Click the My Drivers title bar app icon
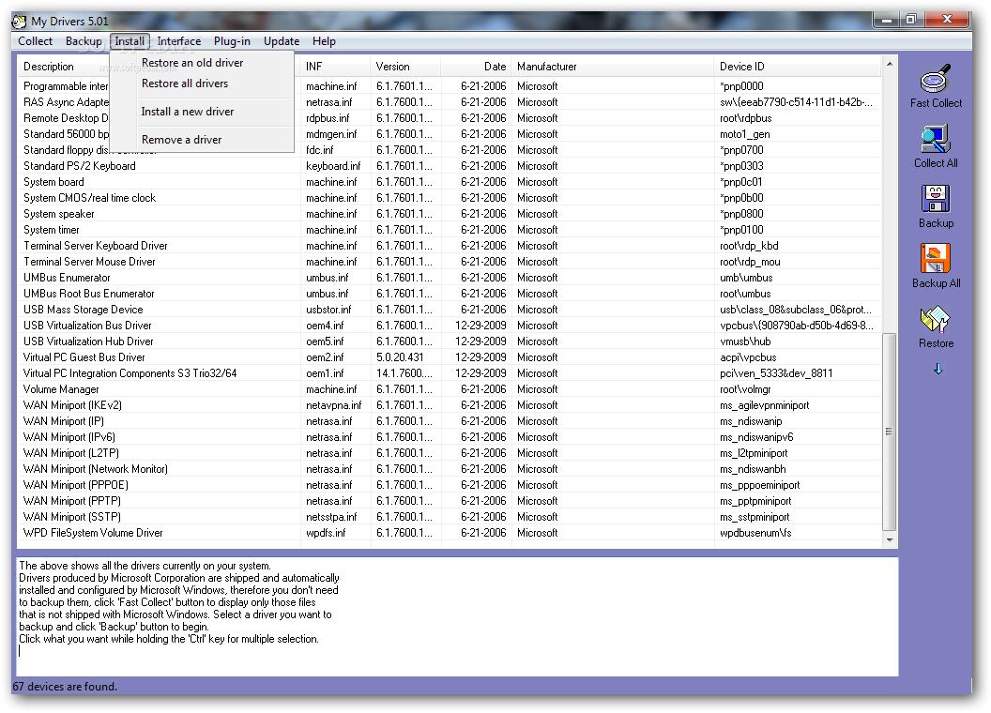 pos(20,22)
